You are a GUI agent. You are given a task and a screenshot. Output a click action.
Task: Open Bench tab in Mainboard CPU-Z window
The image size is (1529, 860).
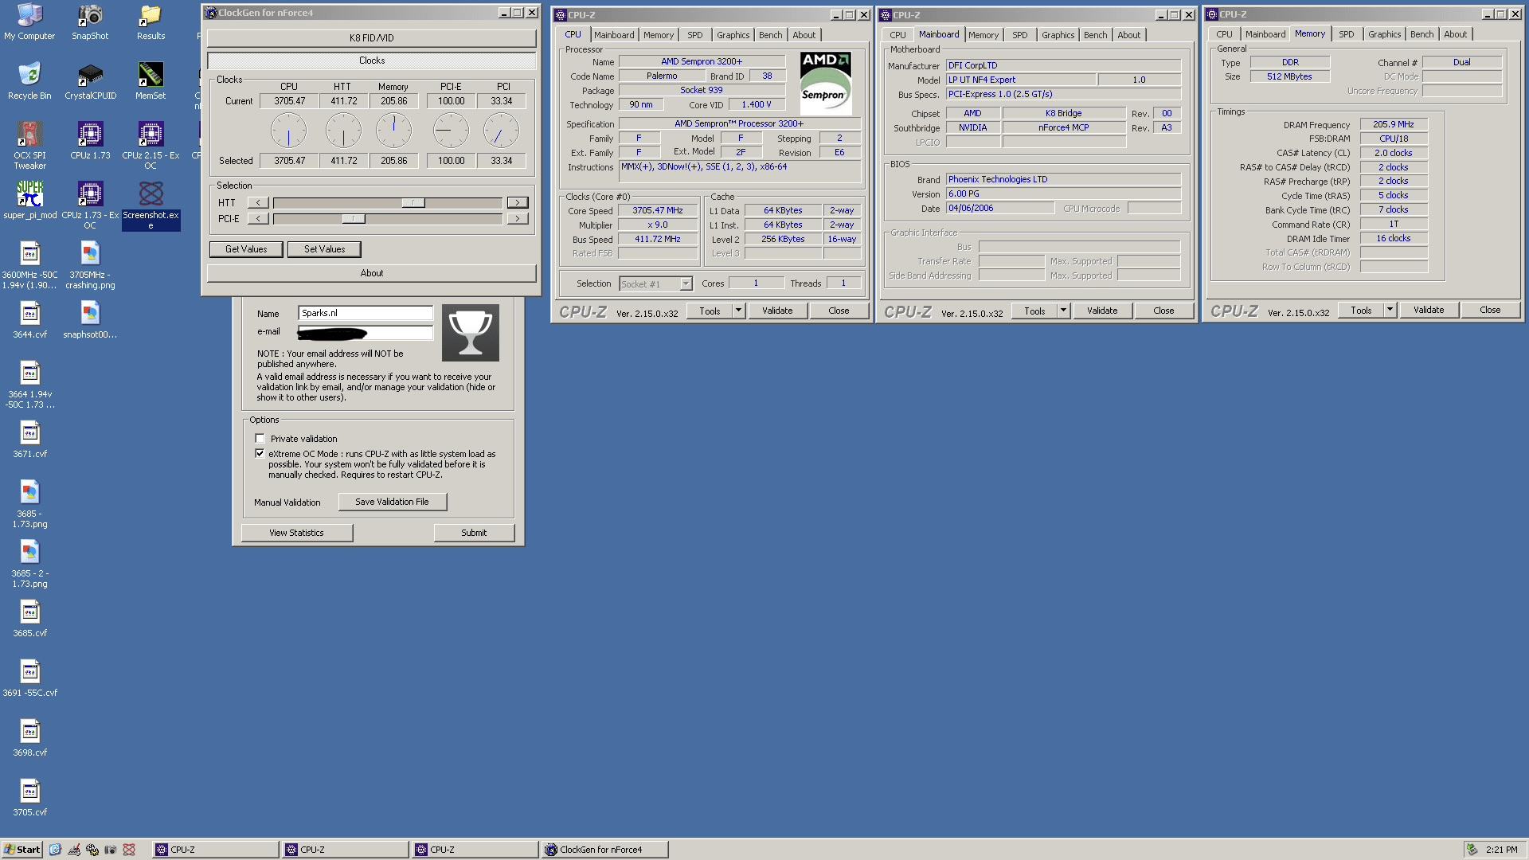click(x=1095, y=35)
